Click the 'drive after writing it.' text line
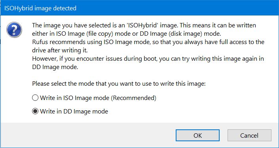The image size is (279, 148). point(60,50)
